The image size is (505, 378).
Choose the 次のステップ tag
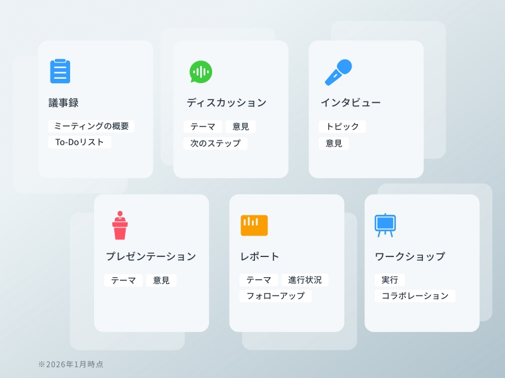click(x=215, y=143)
